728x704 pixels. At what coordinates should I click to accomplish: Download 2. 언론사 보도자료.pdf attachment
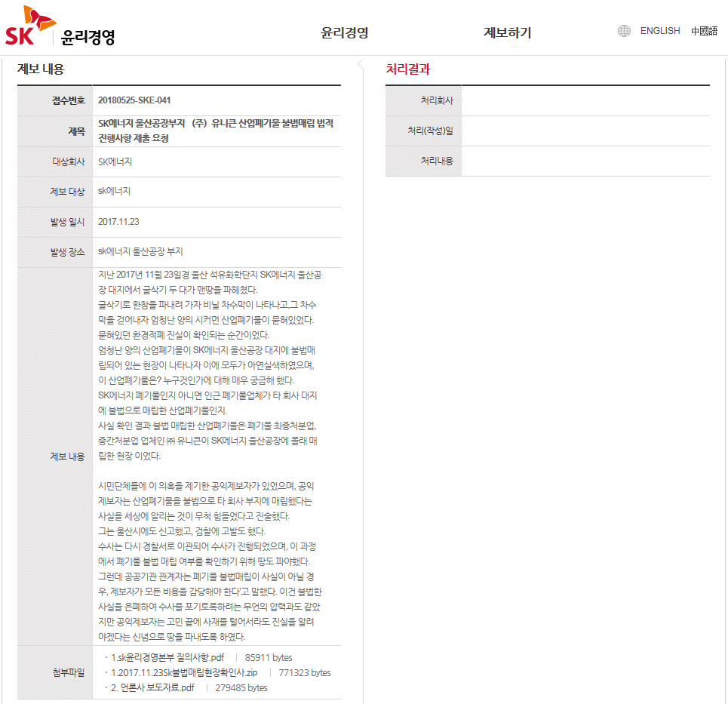pos(152,687)
